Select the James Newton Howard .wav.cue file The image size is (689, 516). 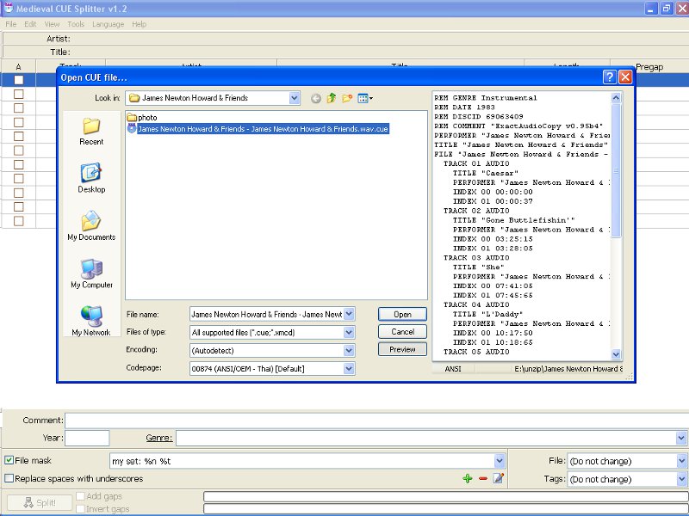pyautogui.click(x=263, y=129)
